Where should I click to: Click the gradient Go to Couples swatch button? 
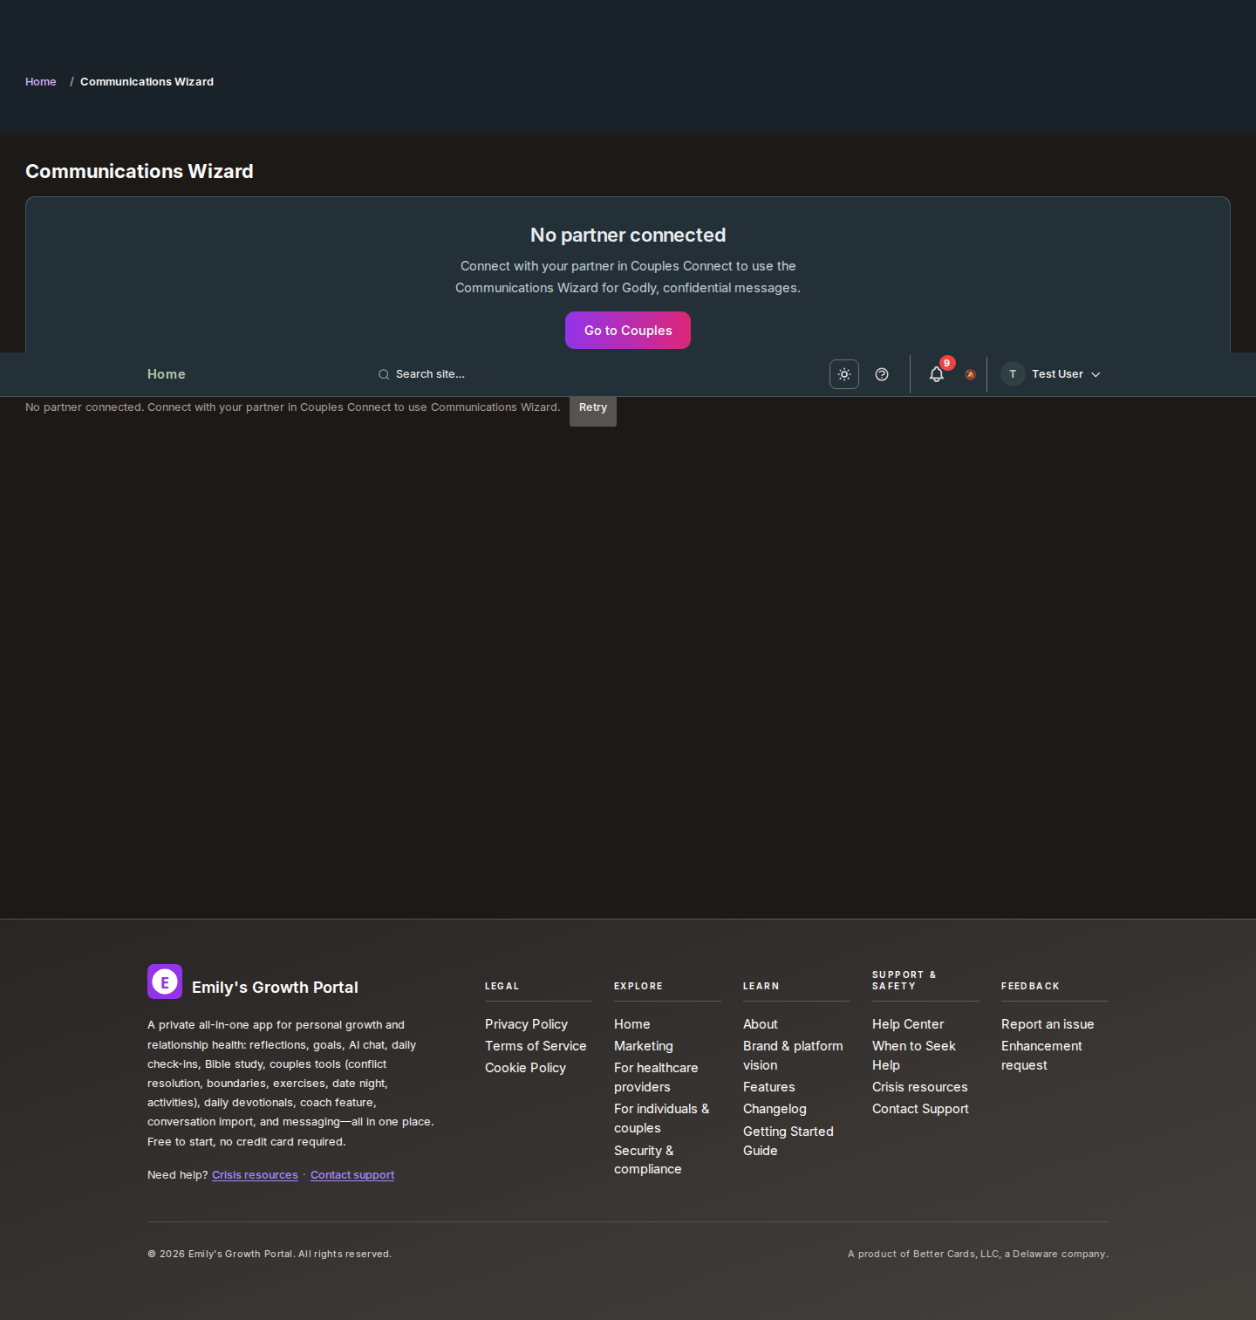point(627,330)
